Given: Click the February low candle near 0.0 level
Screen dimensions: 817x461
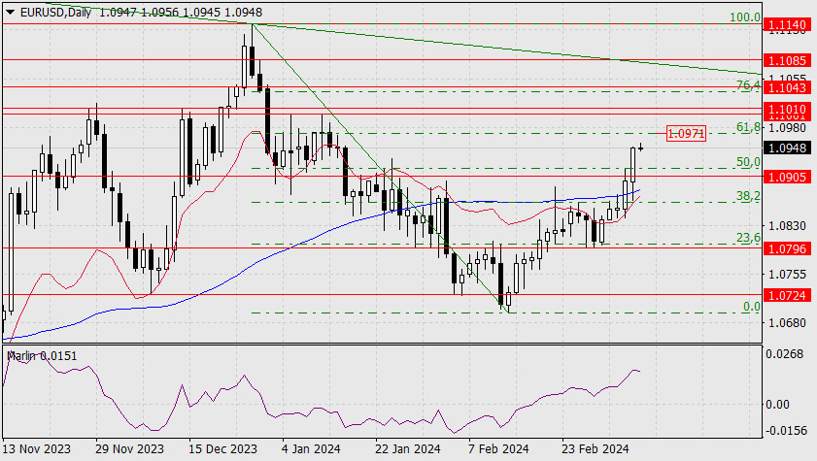Looking at the screenshot, I should point(508,300).
